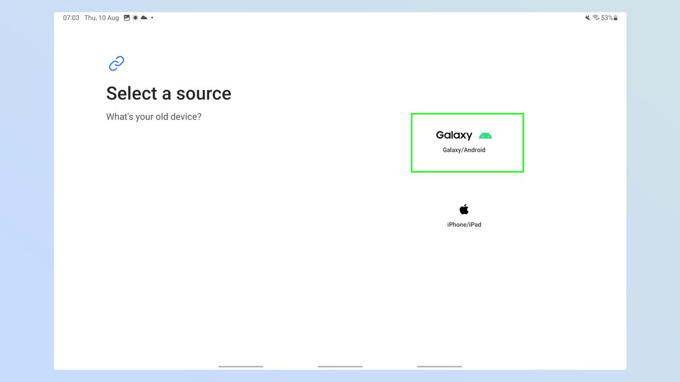Click the Galaxy wordmark inside the highlighted card
This screenshot has width=680, height=382.
[x=453, y=135]
